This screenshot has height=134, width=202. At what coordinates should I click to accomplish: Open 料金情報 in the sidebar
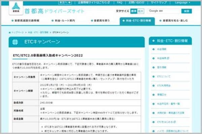tap(162, 49)
